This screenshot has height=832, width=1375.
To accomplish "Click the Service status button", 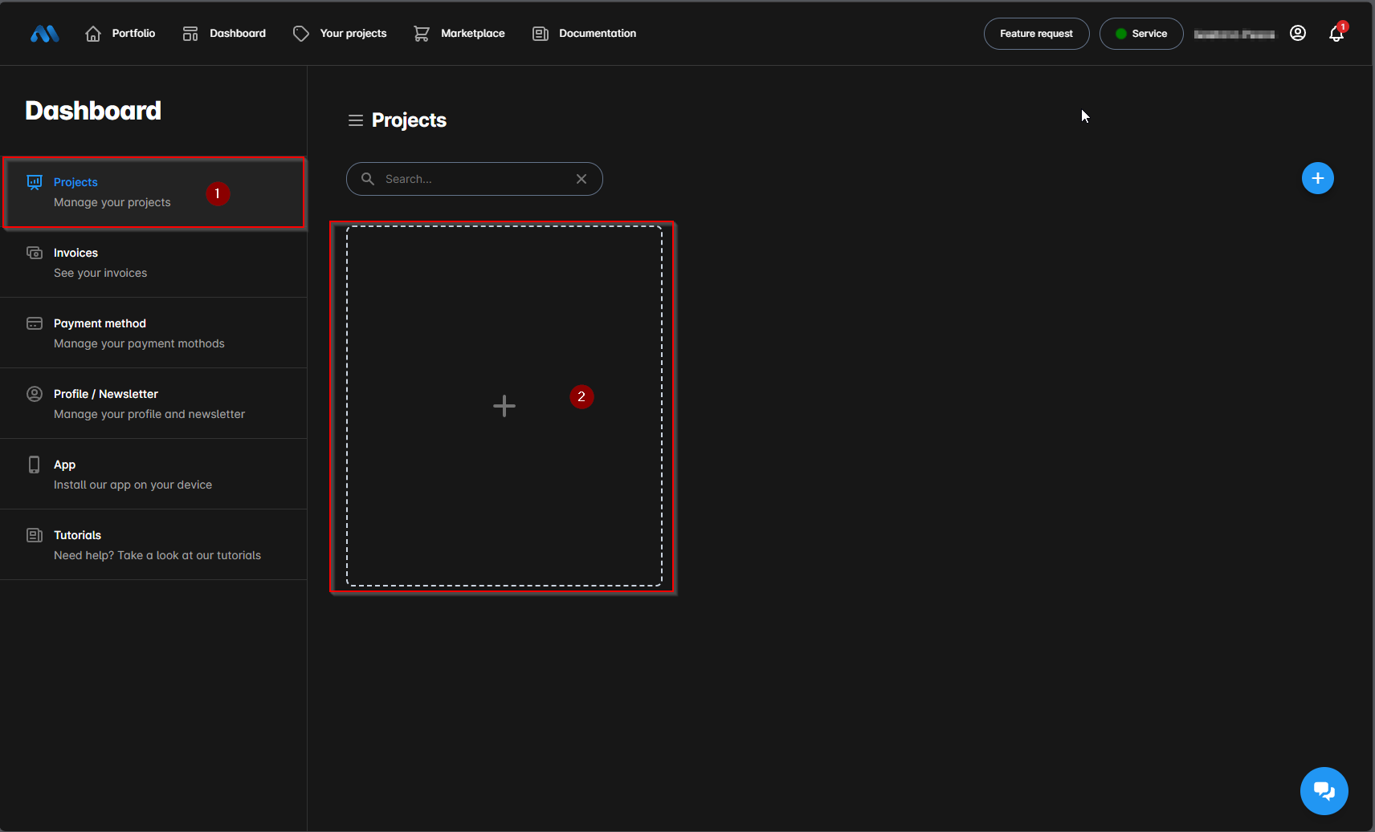I will click(1140, 34).
